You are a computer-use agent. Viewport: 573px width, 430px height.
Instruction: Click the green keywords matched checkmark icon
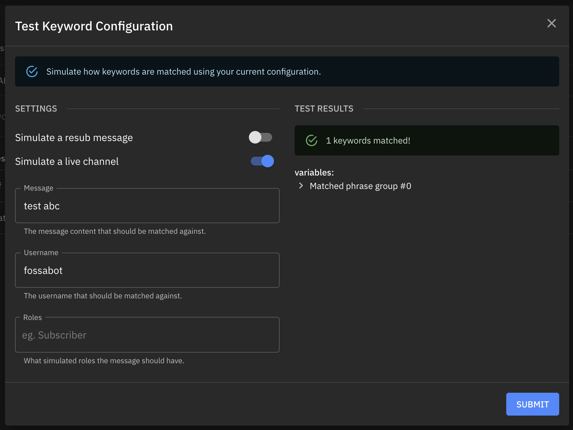click(x=312, y=140)
